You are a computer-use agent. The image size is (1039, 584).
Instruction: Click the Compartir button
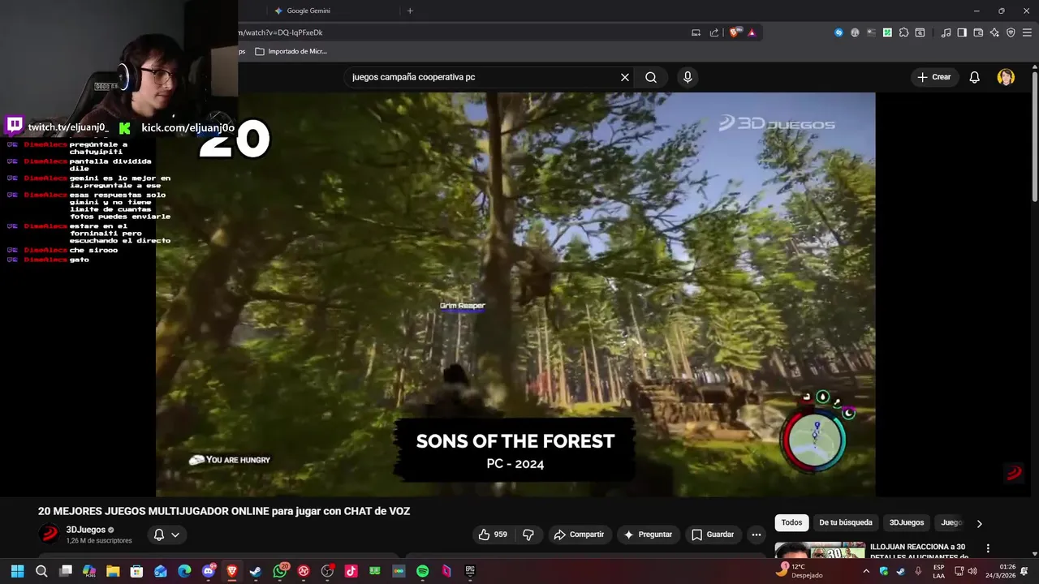[x=579, y=535]
